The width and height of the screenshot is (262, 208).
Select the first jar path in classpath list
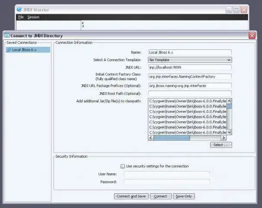[188, 101]
